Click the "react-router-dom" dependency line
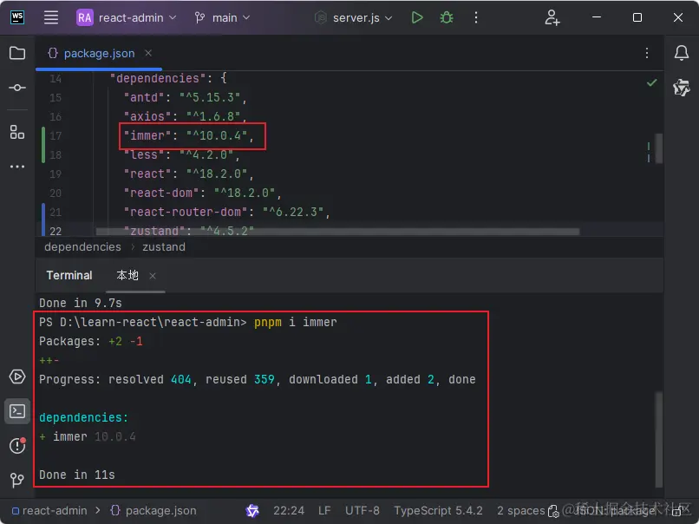Screen dimensions: 699x524 [226, 213]
